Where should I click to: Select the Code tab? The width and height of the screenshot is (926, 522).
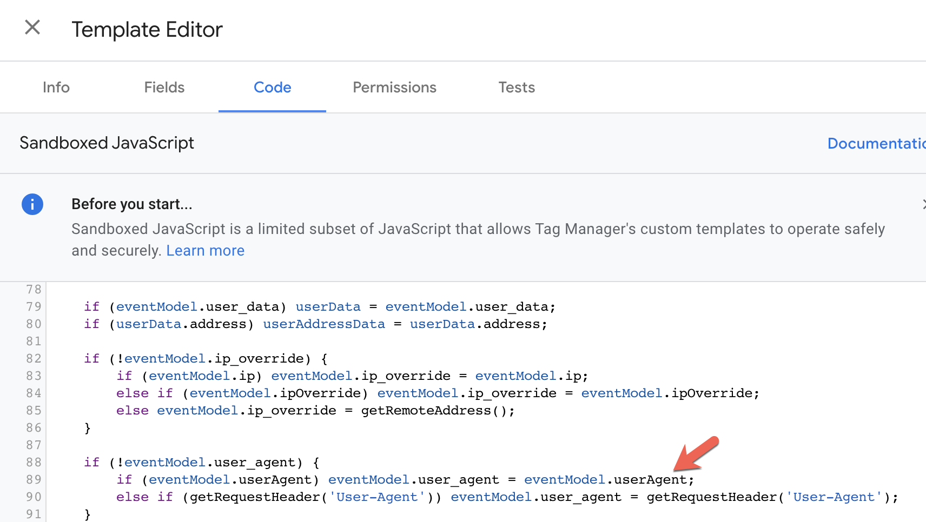(x=273, y=88)
